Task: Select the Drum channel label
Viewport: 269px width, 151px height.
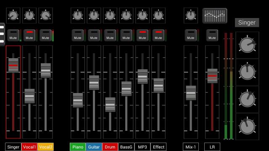Action: pyautogui.click(x=110, y=147)
